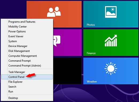Image resolution: width=139 pixels, height=102 pixels.
Task: Select Disk Management entry
Action: pyautogui.click(x=27, y=51)
